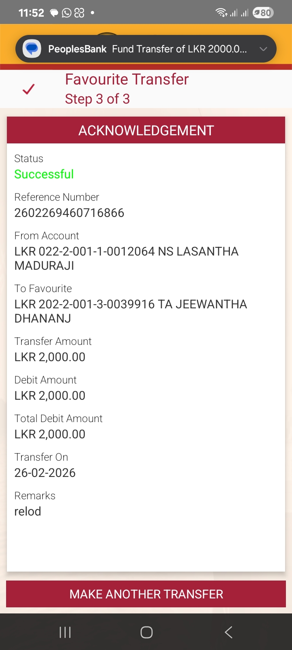Tap the Android back navigation icon
292x650 pixels.
click(x=229, y=632)
